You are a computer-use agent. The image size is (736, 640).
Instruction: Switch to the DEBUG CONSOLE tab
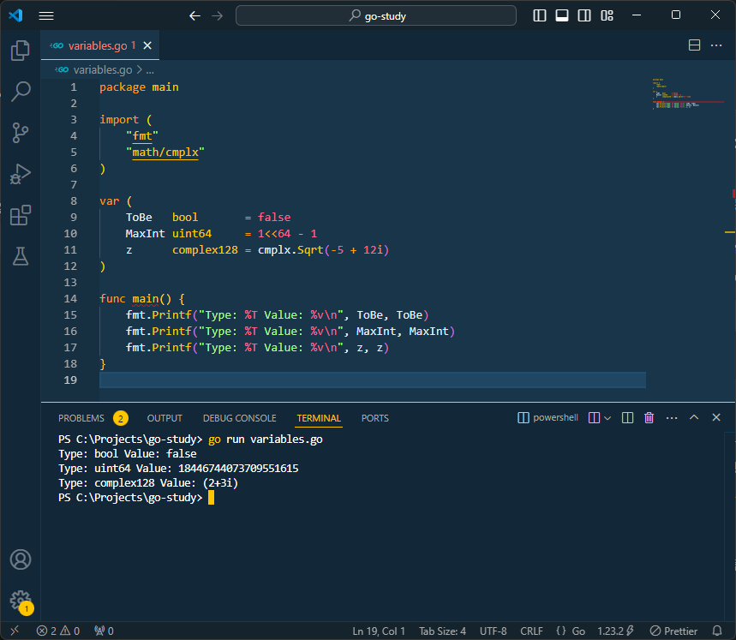click(x=239, y=418)
